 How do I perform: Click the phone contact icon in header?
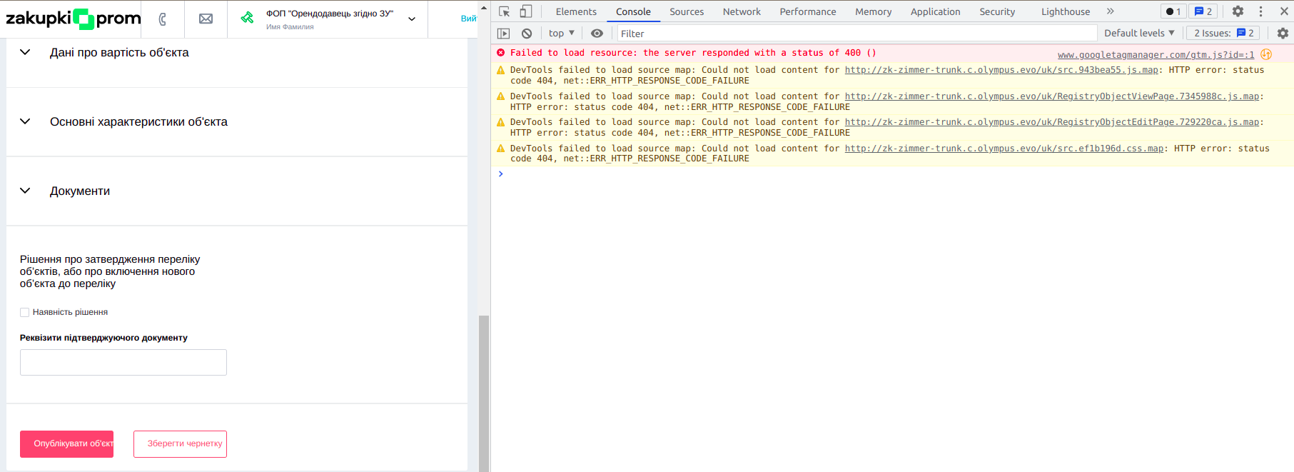(163, 19)
